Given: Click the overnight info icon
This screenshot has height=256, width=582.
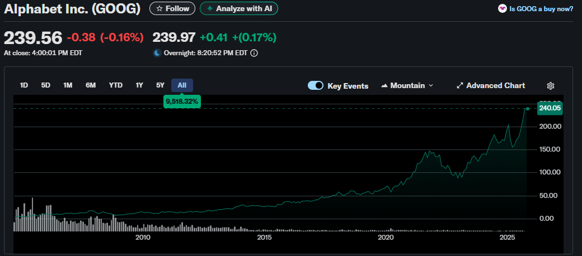Looking at the screenshot, I should 254,53.
